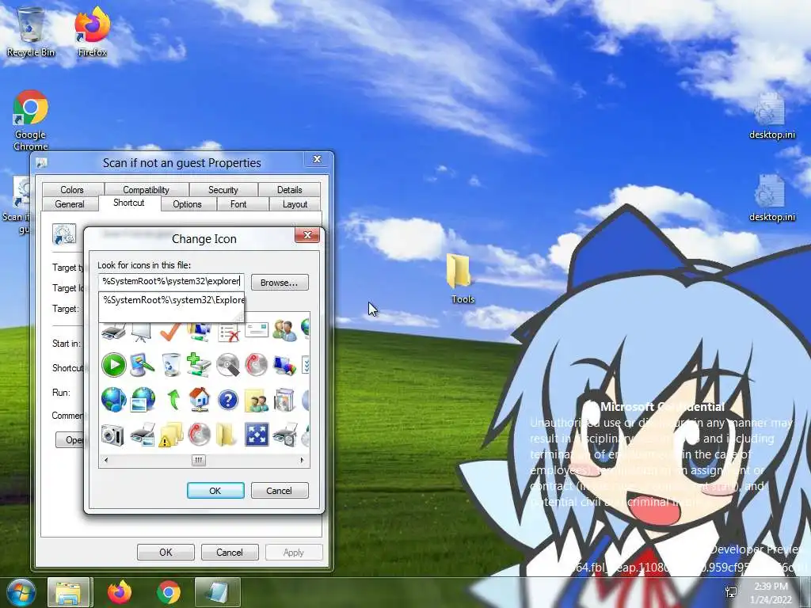811x608 pixels.
Task: Choose the software box icon
Action: coord(284,400)
